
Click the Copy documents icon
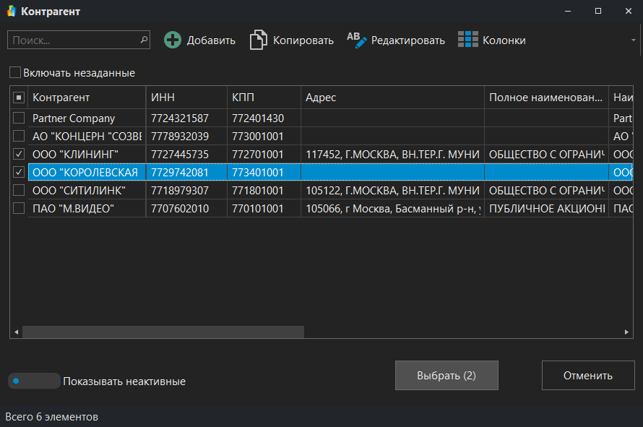coord(259,40)
